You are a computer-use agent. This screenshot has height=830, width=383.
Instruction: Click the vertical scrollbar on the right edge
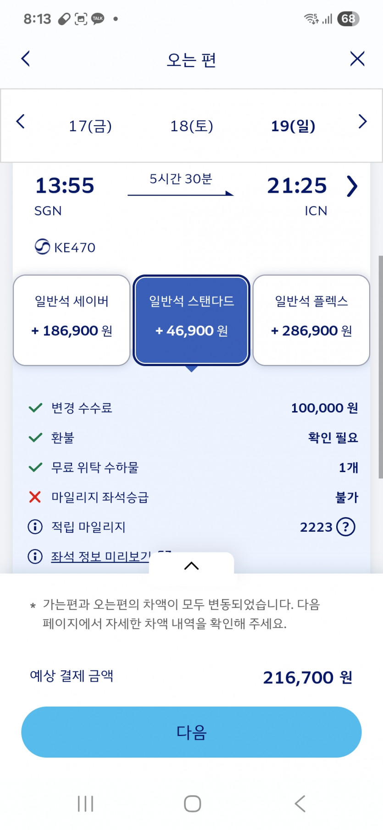coord(380,367)
